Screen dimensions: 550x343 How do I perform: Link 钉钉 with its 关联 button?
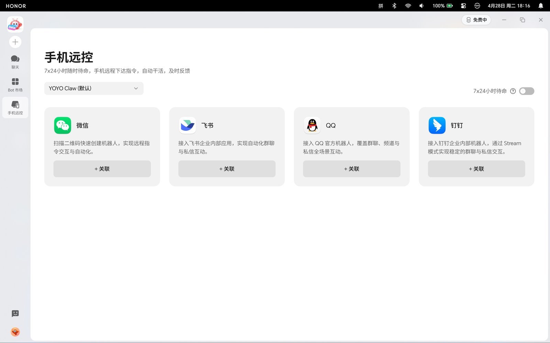[x=476, y=169]
